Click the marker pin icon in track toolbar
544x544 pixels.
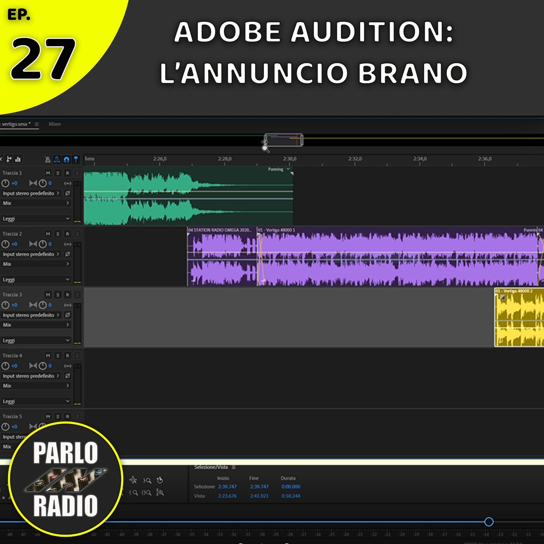(x=76, y=159)
